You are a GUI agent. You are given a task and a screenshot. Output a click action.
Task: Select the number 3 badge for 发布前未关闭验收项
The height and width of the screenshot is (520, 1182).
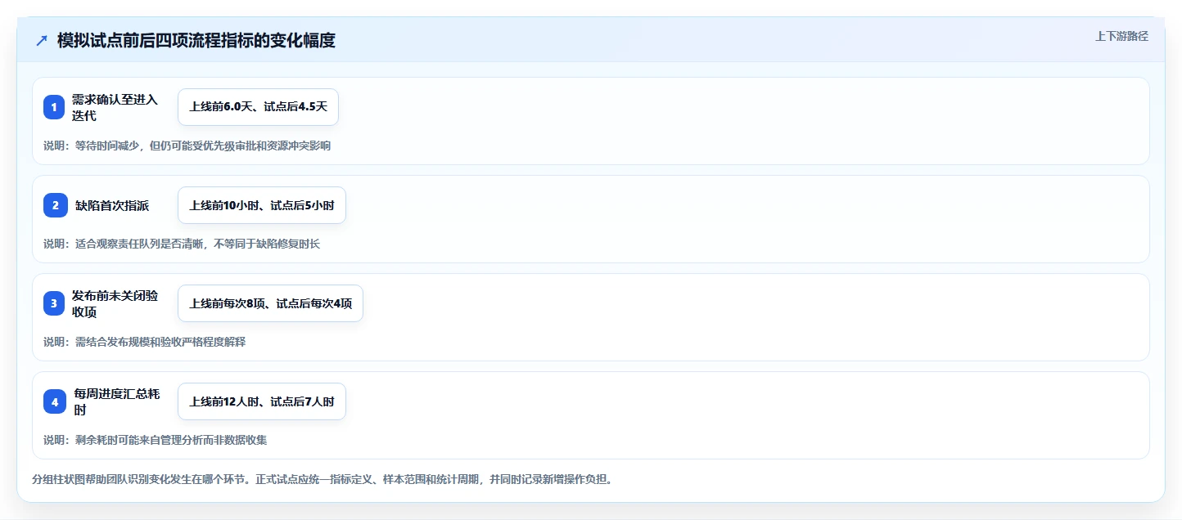(54, 303)
